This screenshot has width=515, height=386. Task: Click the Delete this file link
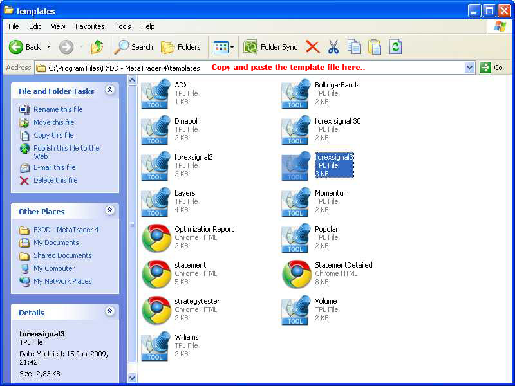(x=55, y=180)
